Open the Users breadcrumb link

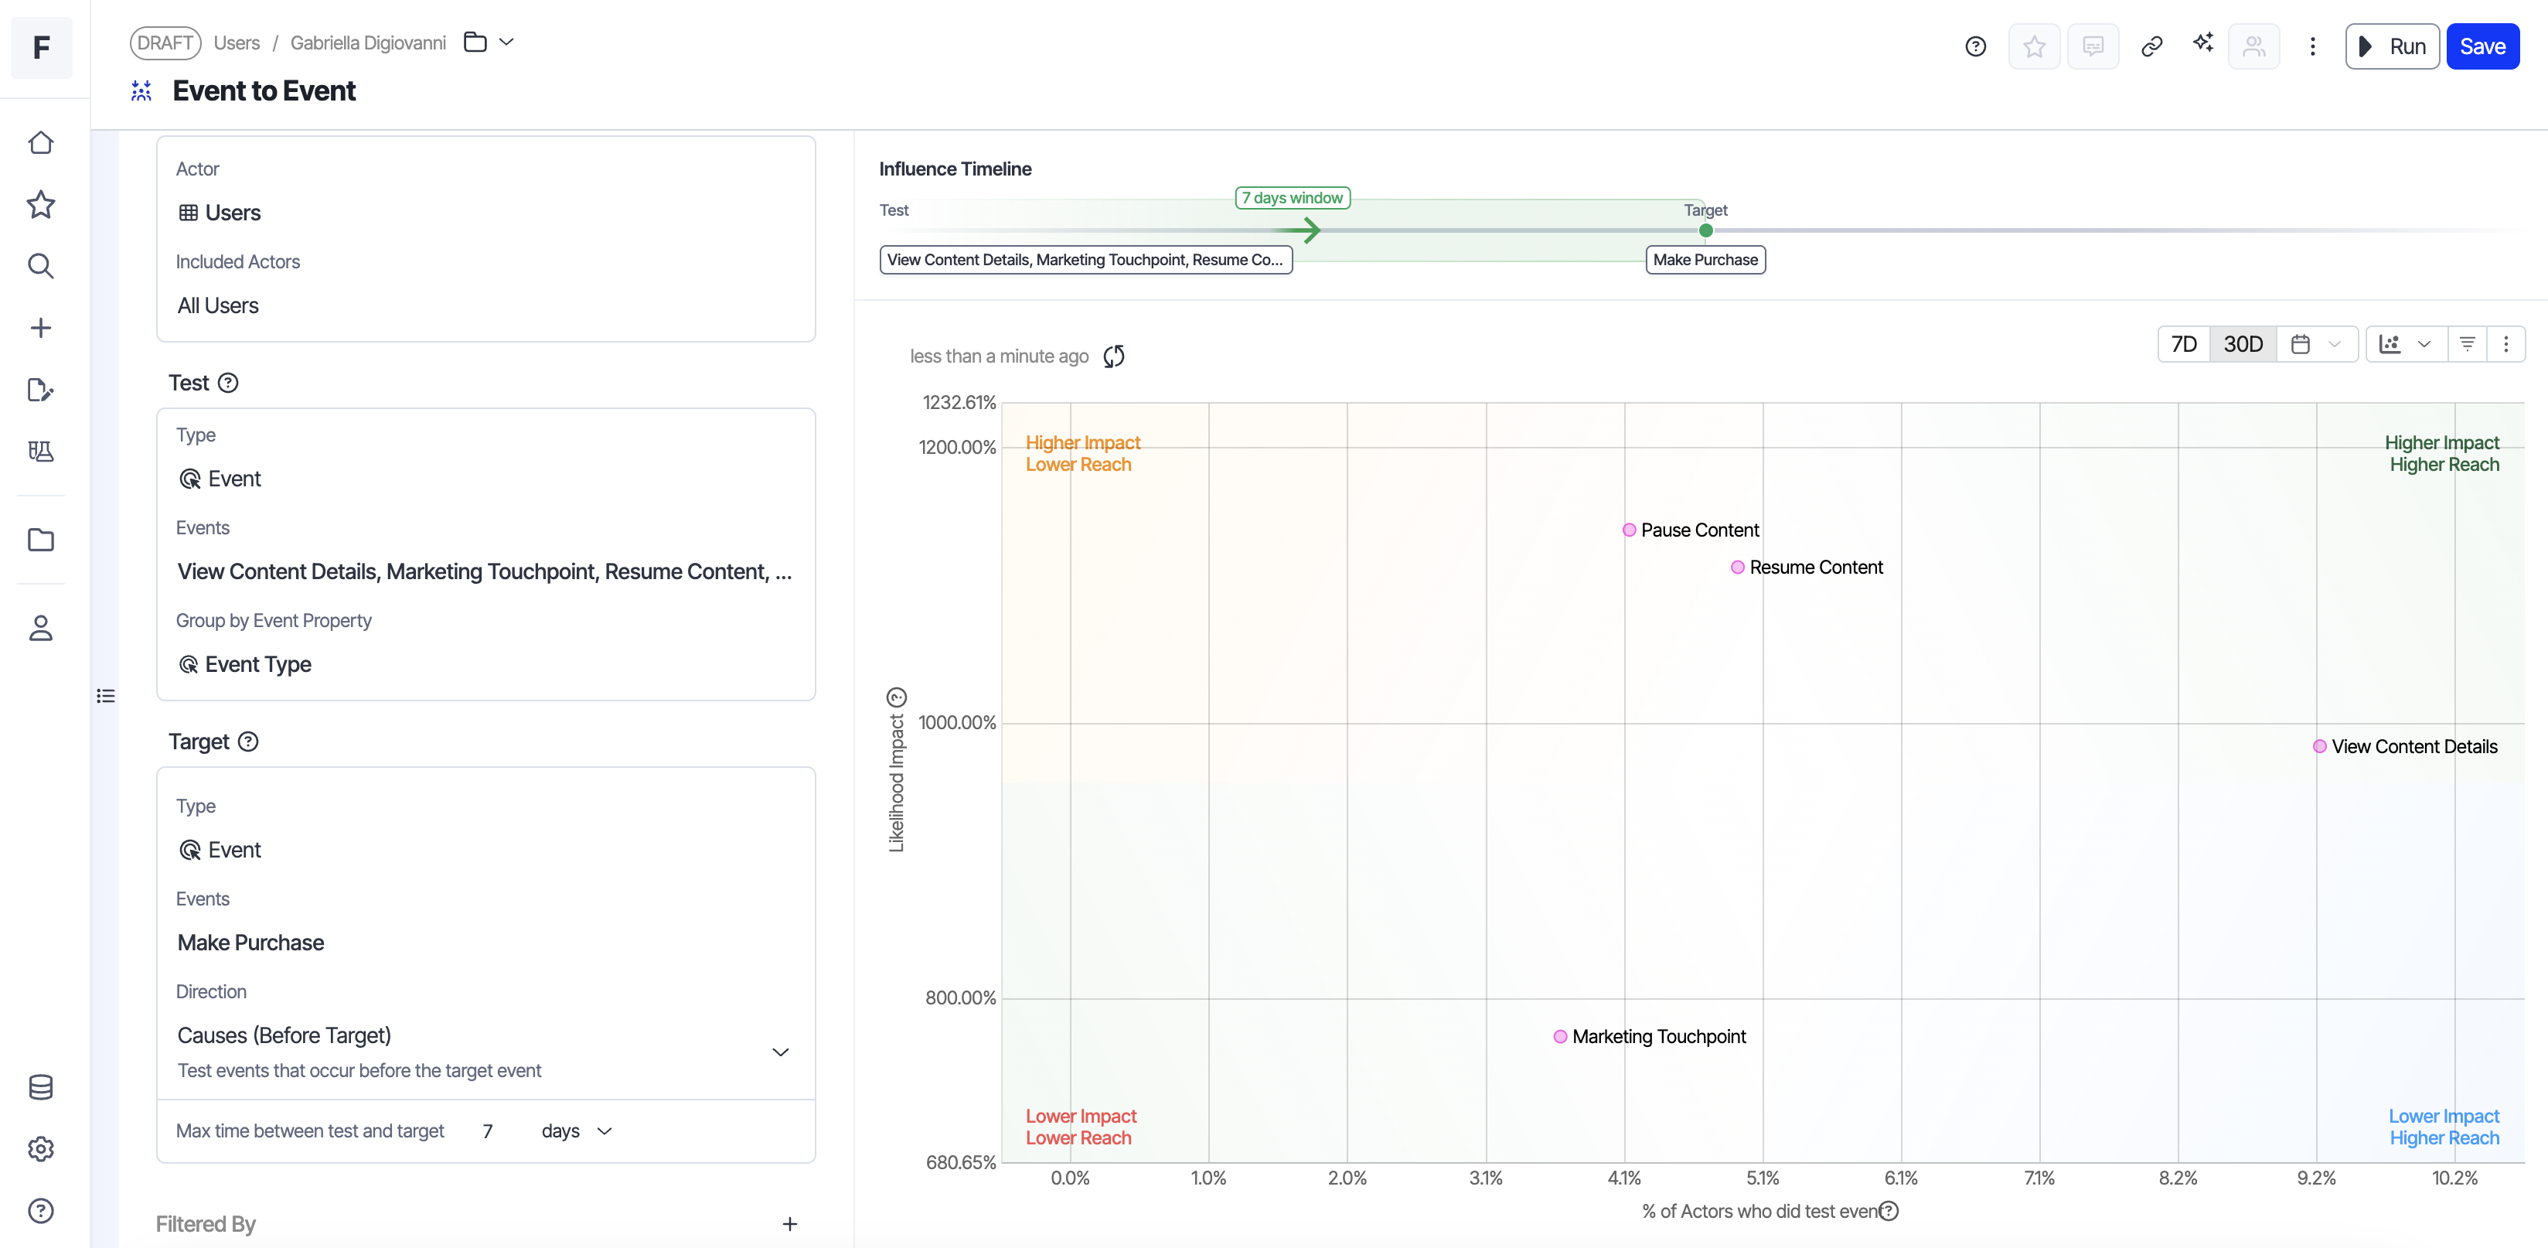tap(237, 43)
